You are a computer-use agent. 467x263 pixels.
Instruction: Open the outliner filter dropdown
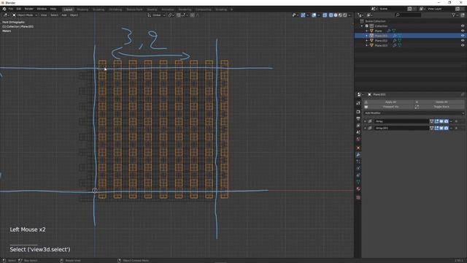coord(455,15)
